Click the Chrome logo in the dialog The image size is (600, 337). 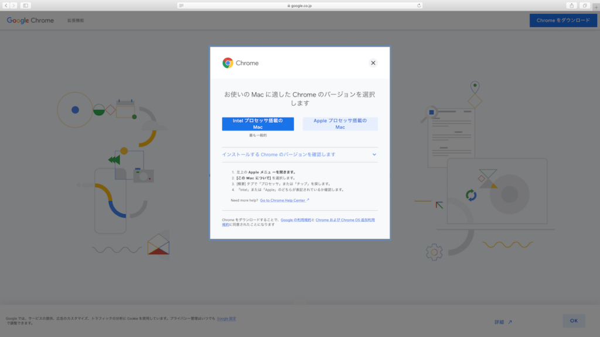[x=228, y=63]
